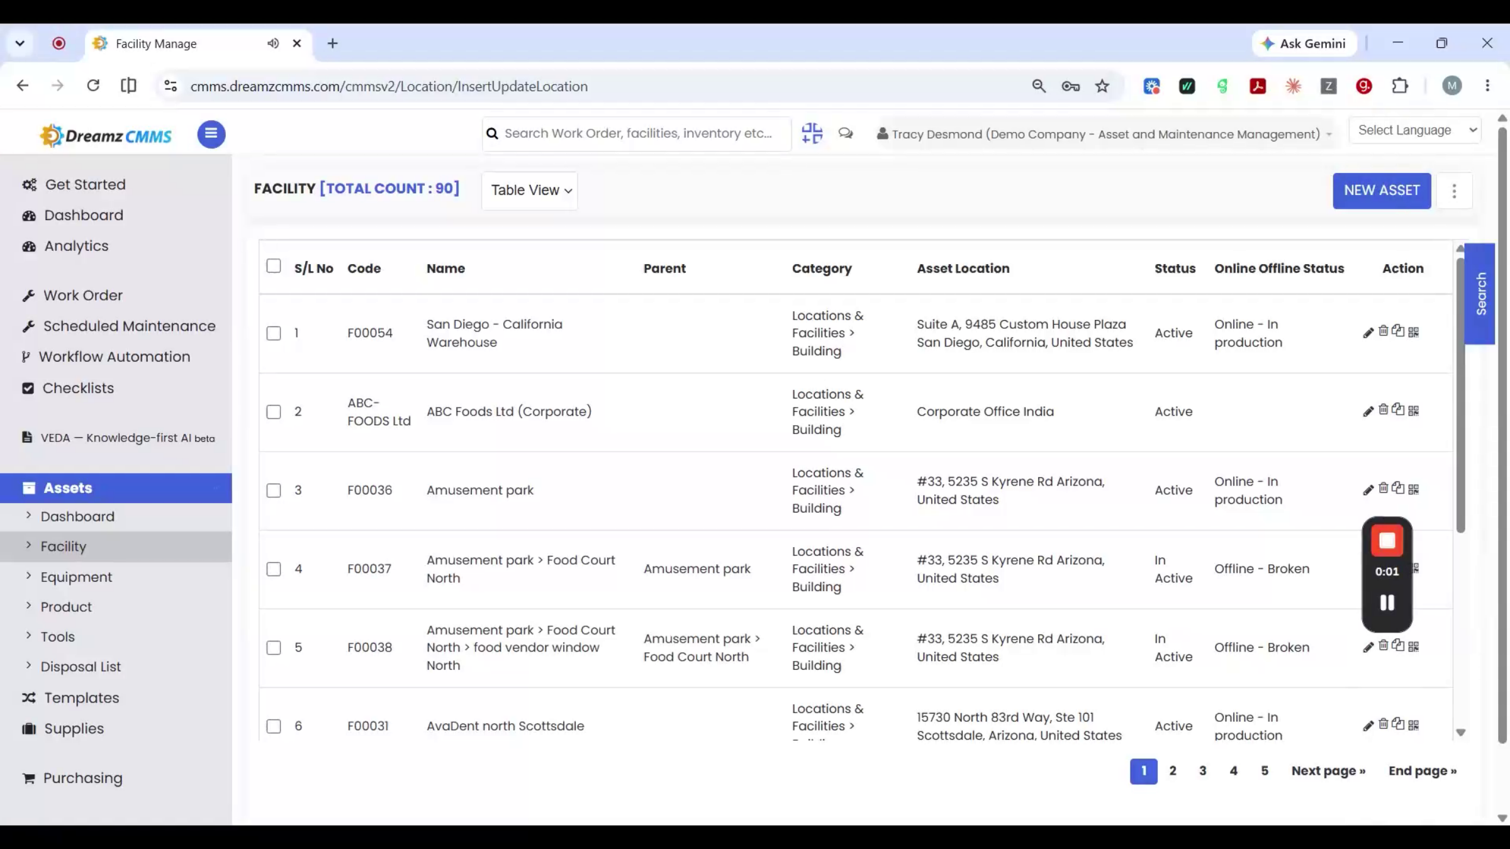1510x849 pixels.
Task: Delete the F00038 facility row
Action: point(1383,645)
